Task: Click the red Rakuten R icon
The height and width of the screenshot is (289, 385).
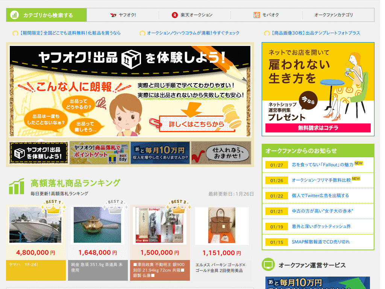Action: click(175, 15)
